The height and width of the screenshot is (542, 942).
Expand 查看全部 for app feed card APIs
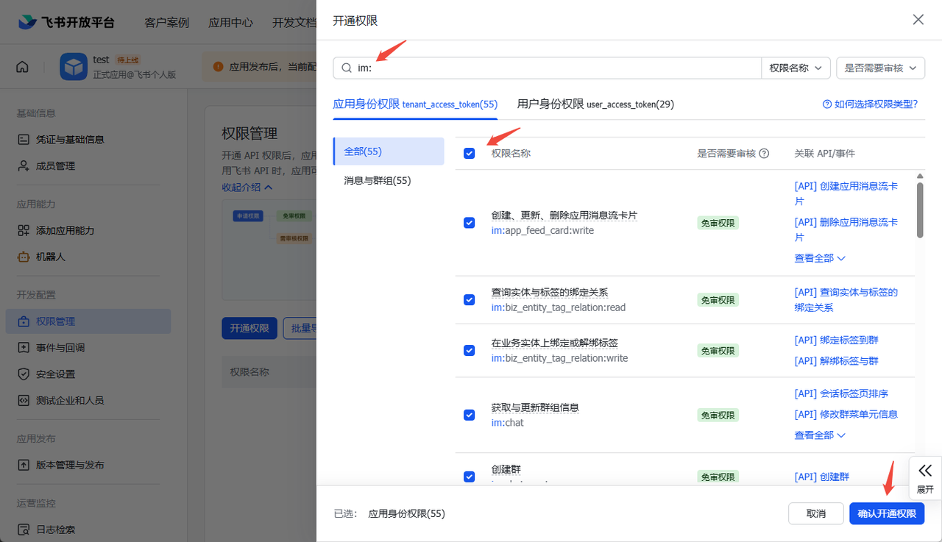coord(820,258)
